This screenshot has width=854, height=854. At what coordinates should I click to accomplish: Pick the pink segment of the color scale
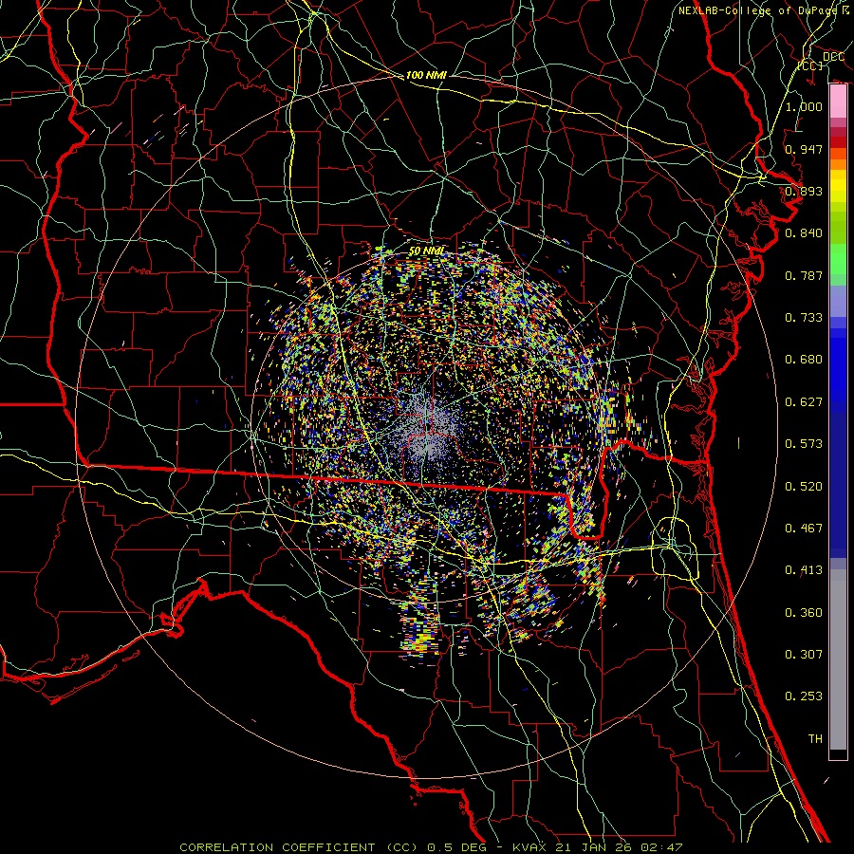838,102
